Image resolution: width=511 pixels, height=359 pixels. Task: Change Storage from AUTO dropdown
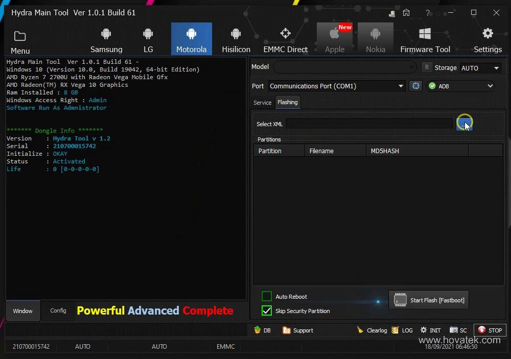tap(480, 67)
